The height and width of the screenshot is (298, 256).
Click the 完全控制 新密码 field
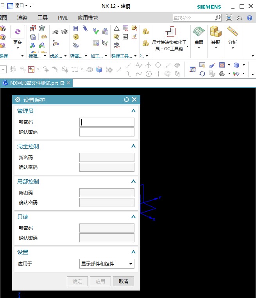(107, 157)
